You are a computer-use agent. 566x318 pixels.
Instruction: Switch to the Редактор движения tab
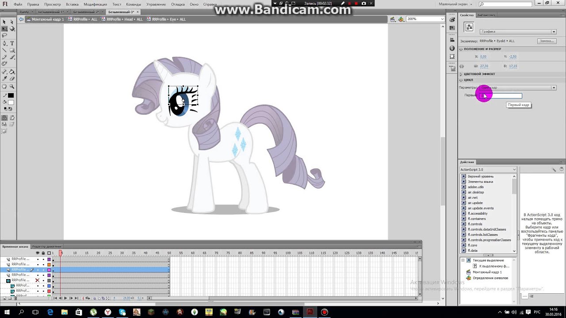click(46, 246)
